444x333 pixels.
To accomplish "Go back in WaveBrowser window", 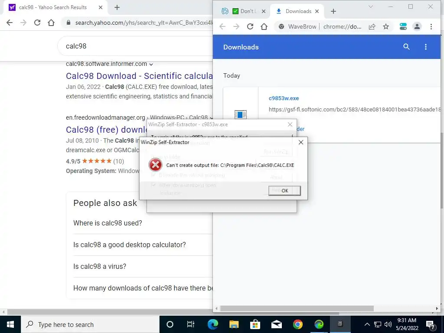I will coord(222,26).
